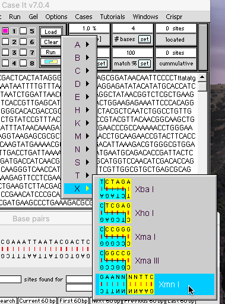The image size is (225, 304).
Task: Select the Xba I enzyme cut-site icon
Action: [x=115, y=189]
